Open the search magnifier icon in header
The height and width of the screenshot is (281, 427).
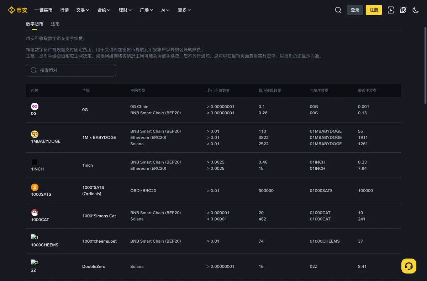click(x=338, y=10)
